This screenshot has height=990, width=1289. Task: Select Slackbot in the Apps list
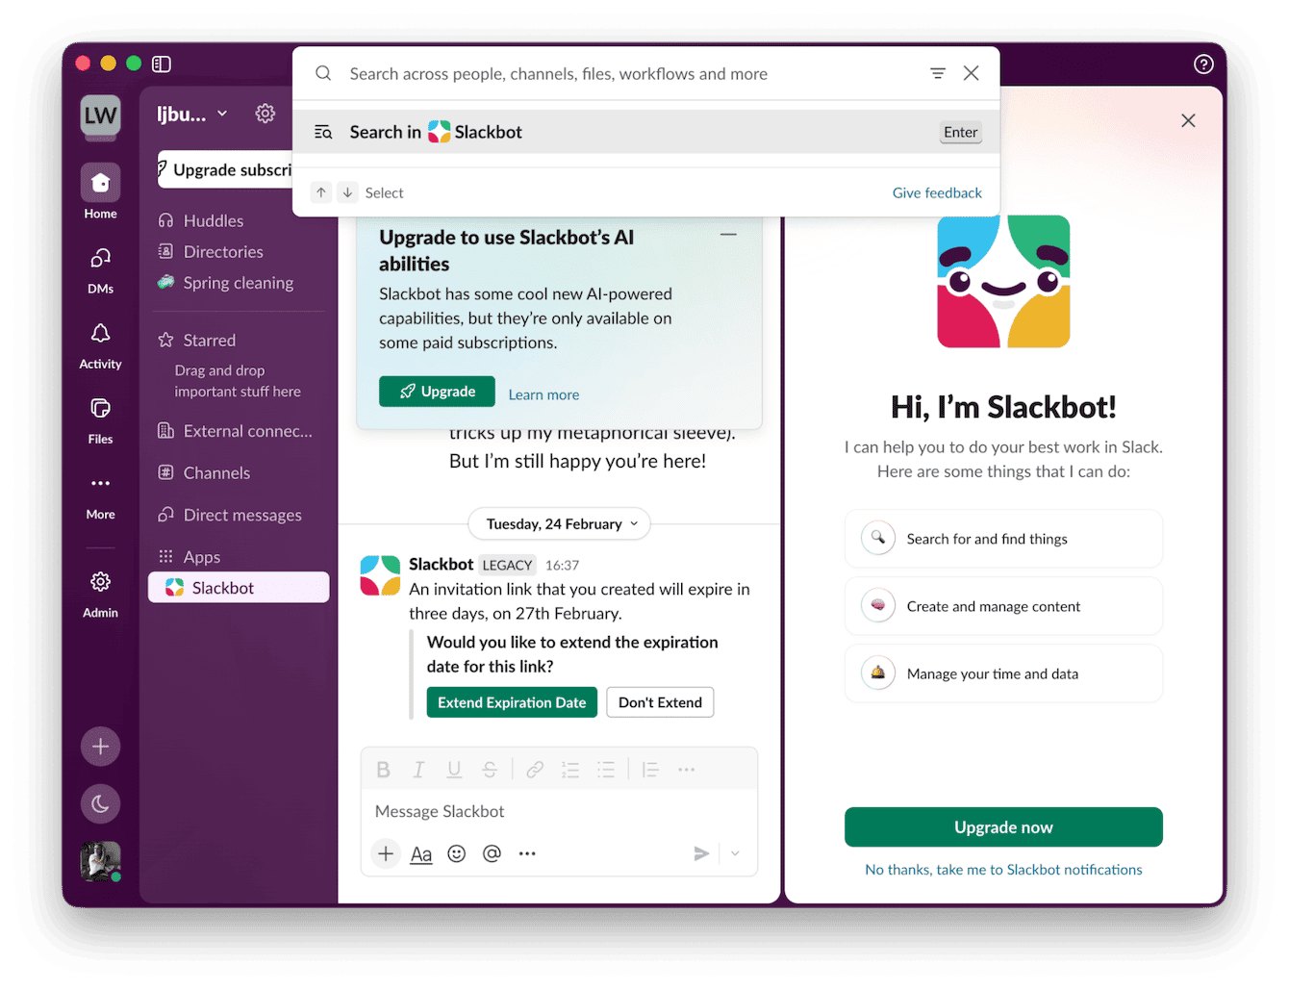[239, 588]
